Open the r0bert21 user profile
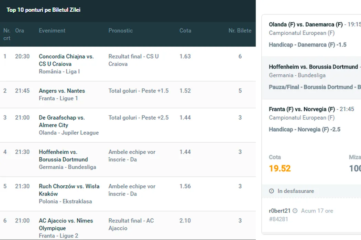Image resolution: width=361 pixels, height=240 pixels. 280,211
